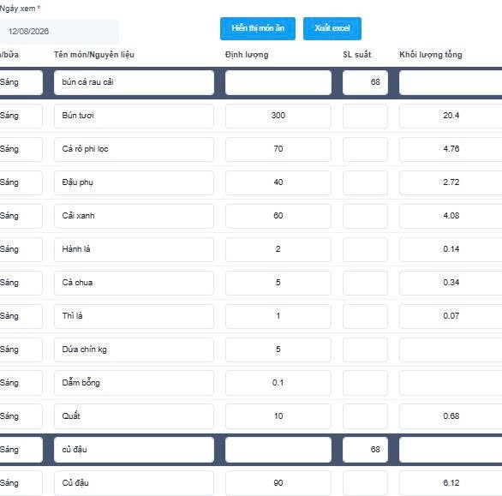Image resolution: width=502 pixels, height=496 pixels.
Task: Select the 'SL suất' column header
Action: pos(357,55)
